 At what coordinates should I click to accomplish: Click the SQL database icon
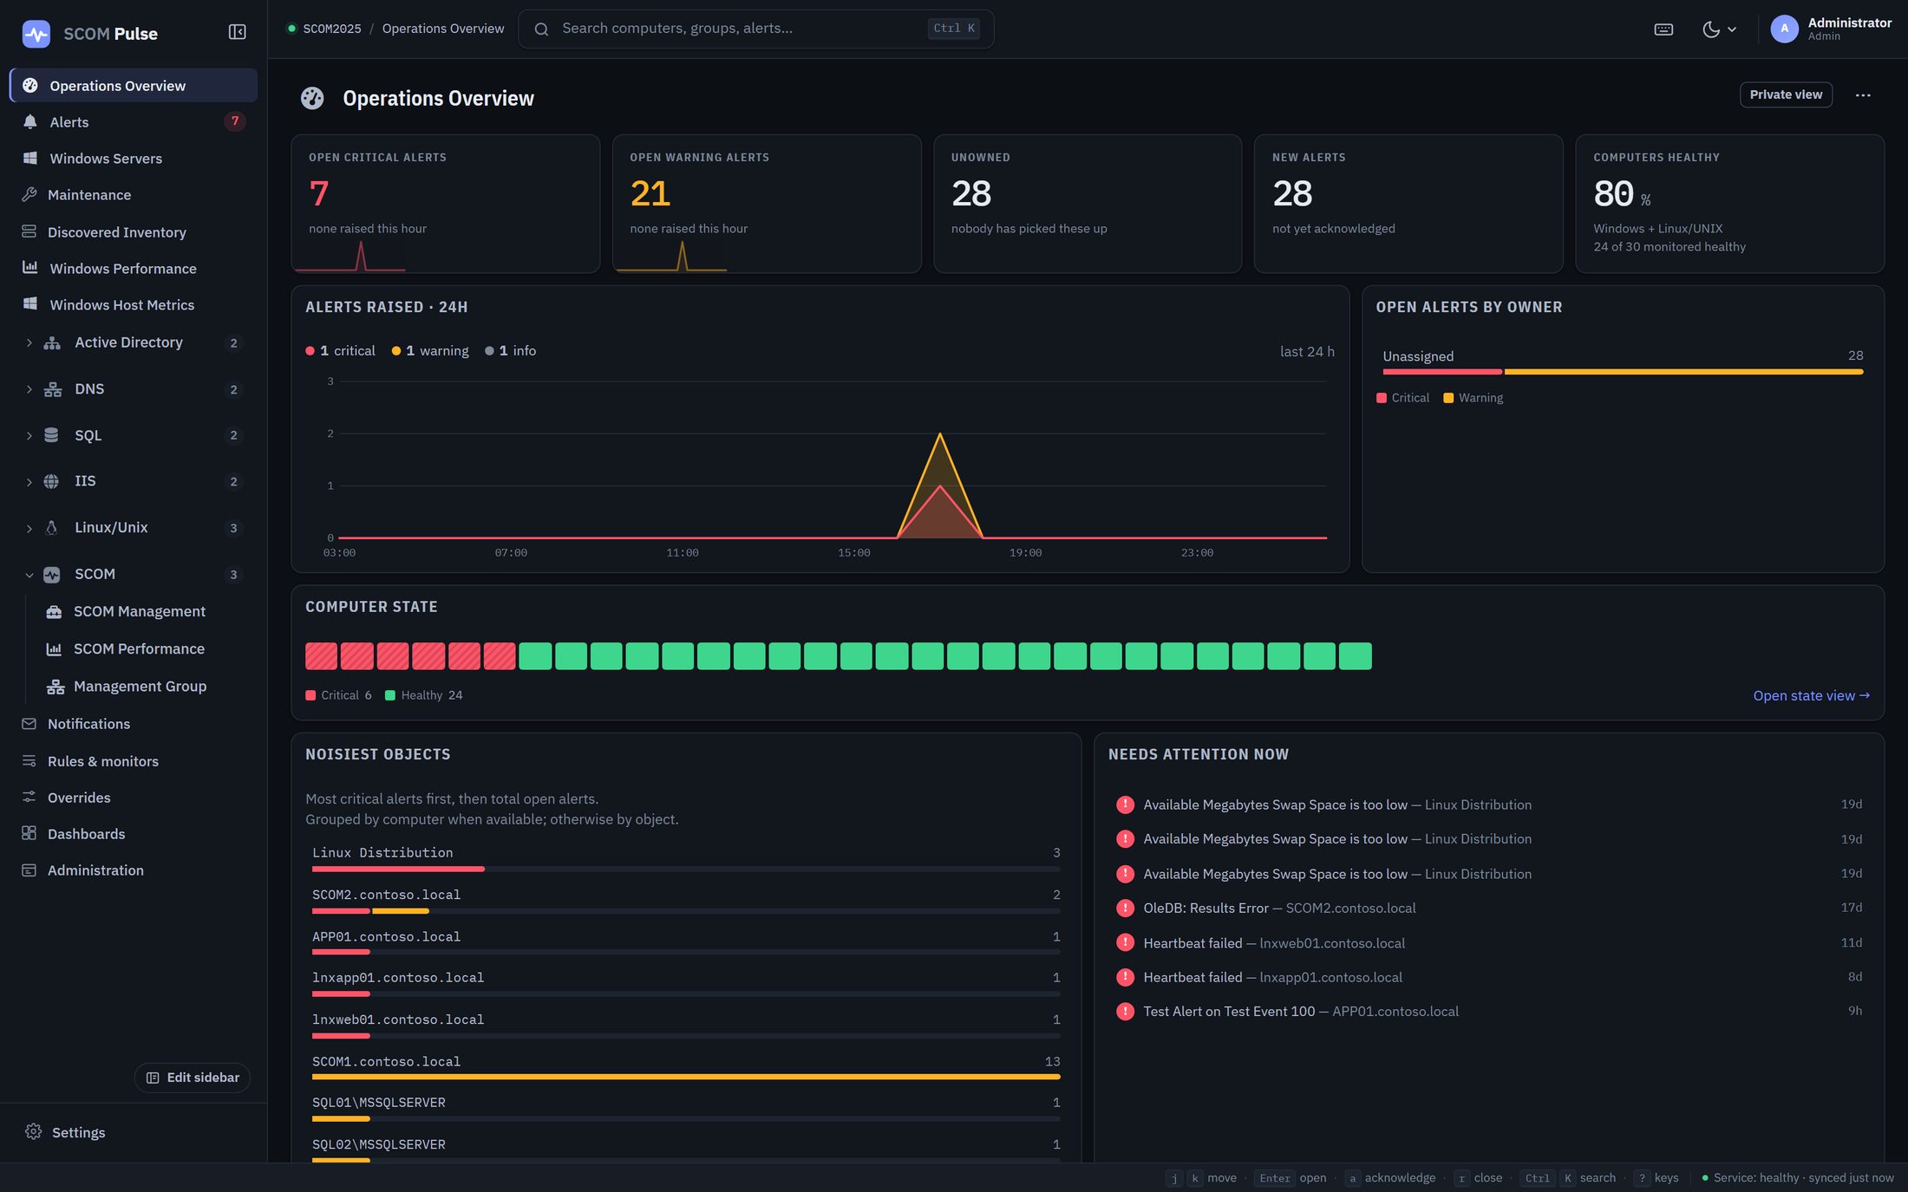pos(52,435)
